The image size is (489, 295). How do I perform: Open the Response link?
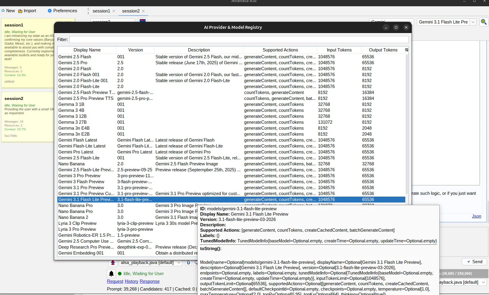[149, 281]
